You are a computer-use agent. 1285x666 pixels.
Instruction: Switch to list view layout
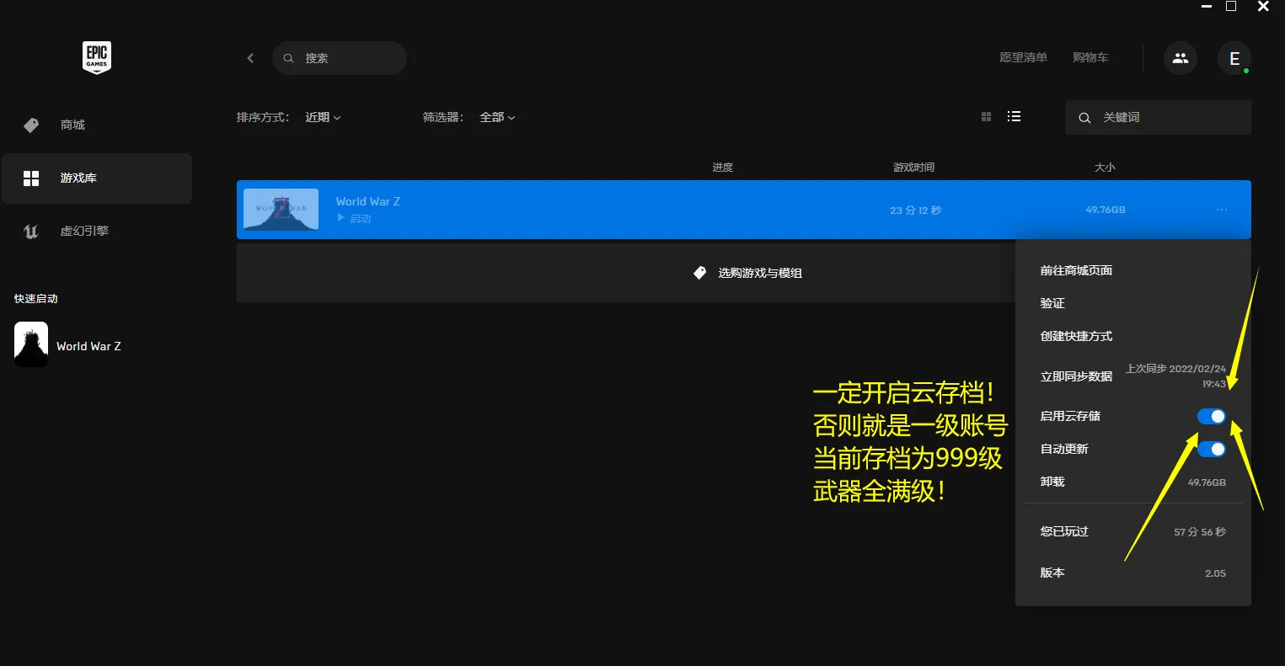1014,117
